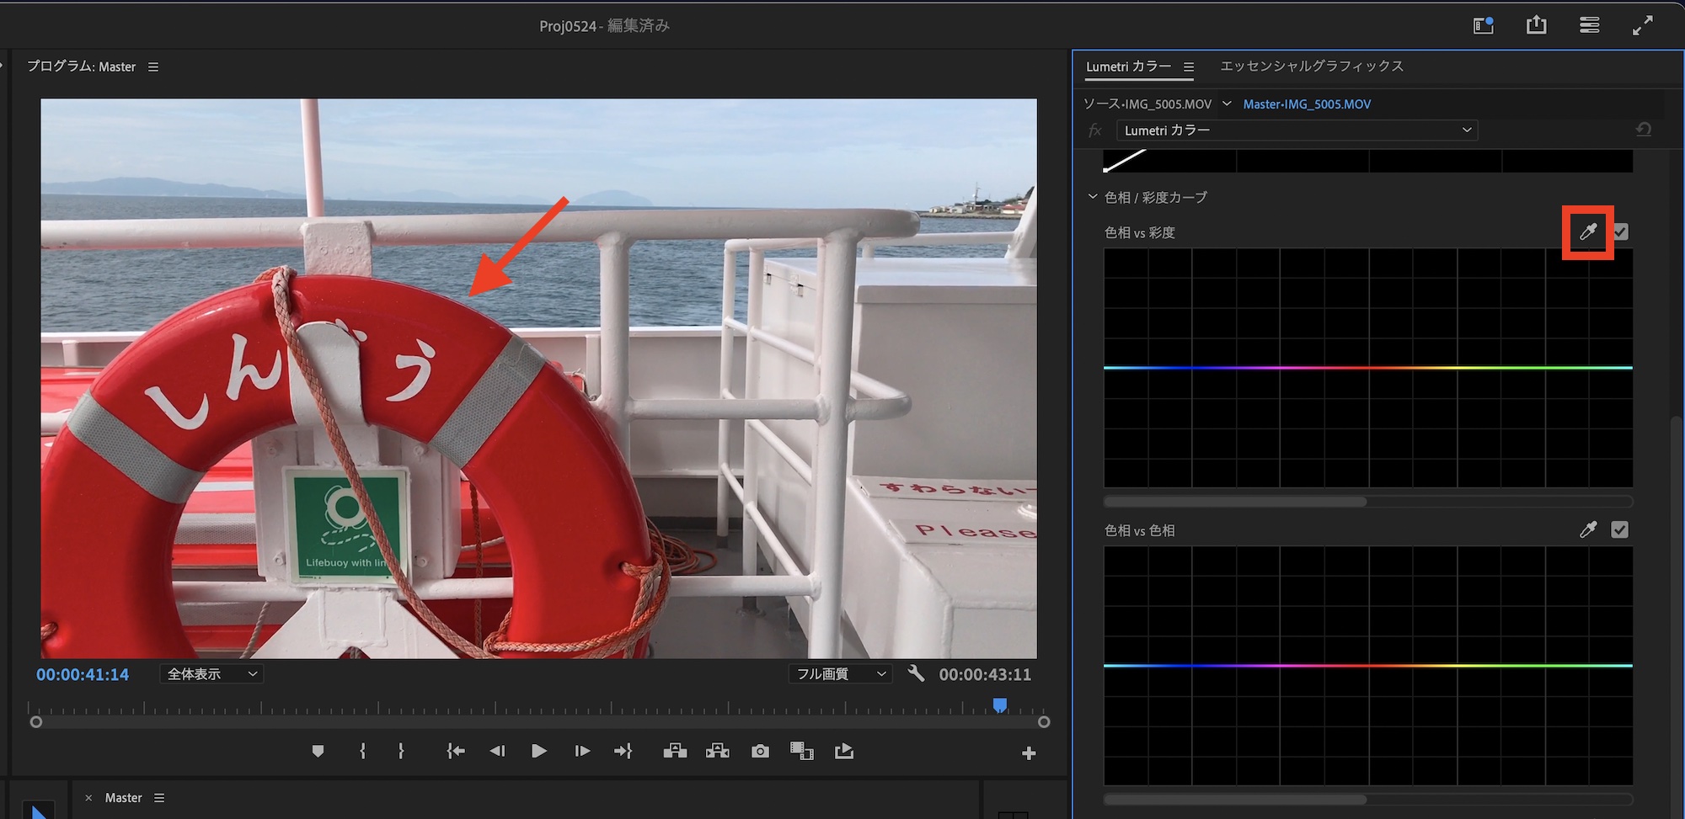The height and width of the screenshot is (819, 1685).
Task: Click the Lift button in transport controls
Action: pyautogui.click(x=675, y=751)
